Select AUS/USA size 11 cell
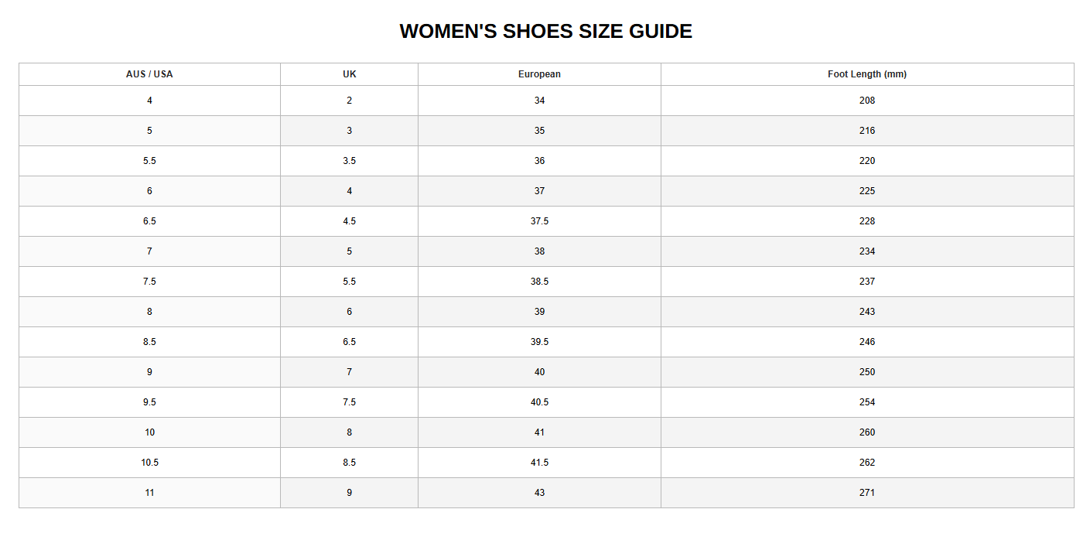Image resolution: width=1090 pixels, height=533 pixels. pyautogui.click(x=149, y=493)
